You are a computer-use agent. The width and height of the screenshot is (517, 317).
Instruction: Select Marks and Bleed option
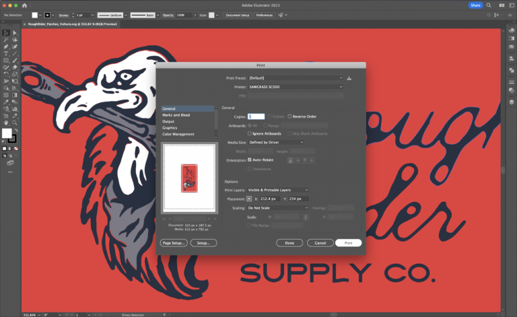[188, 115]
